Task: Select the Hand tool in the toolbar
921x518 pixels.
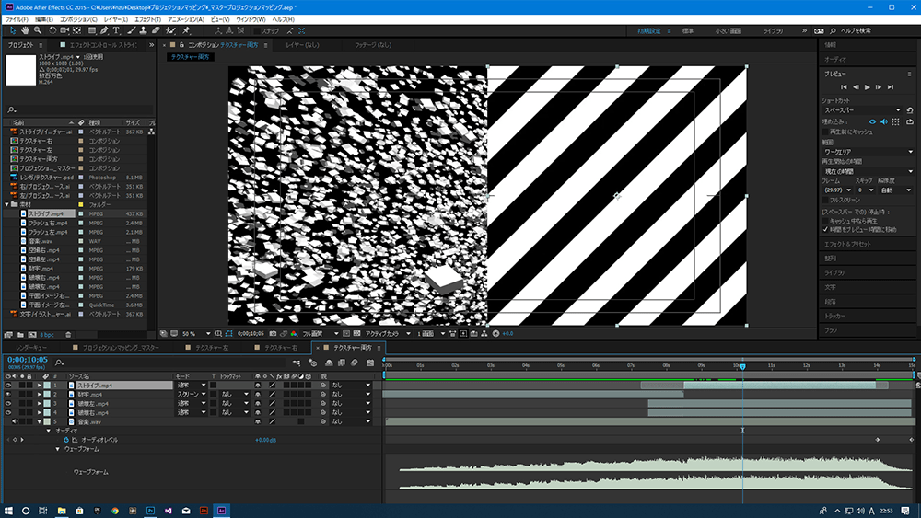Action: tap(25, 30)
